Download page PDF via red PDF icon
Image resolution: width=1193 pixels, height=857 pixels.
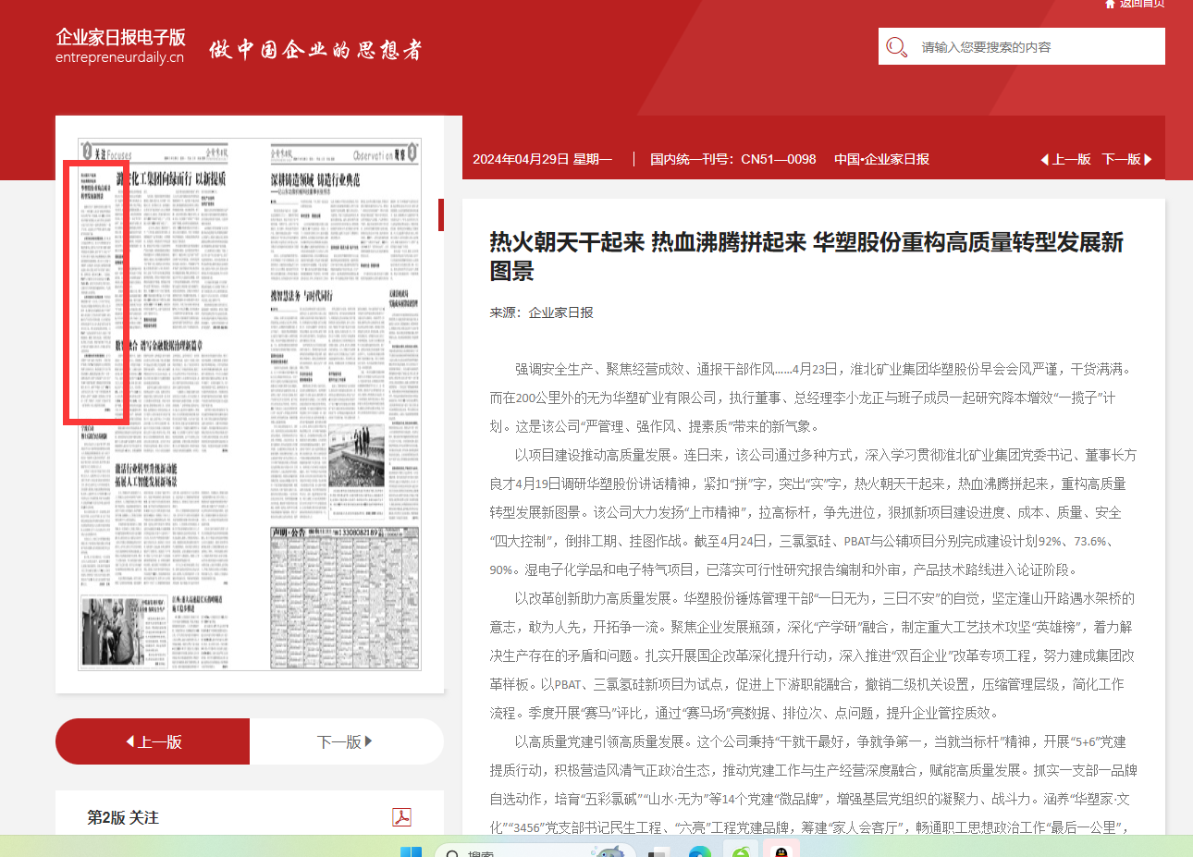401,817
